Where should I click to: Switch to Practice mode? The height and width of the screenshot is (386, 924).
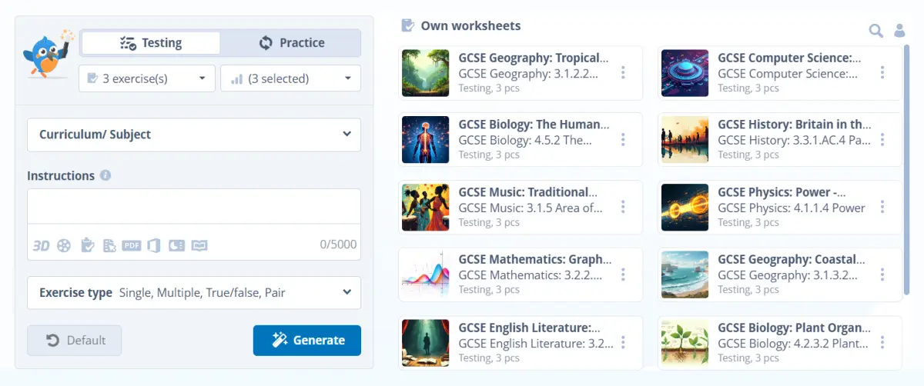point(291,43)
